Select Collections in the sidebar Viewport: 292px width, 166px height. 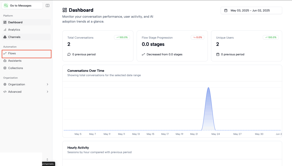coord(15,68)
